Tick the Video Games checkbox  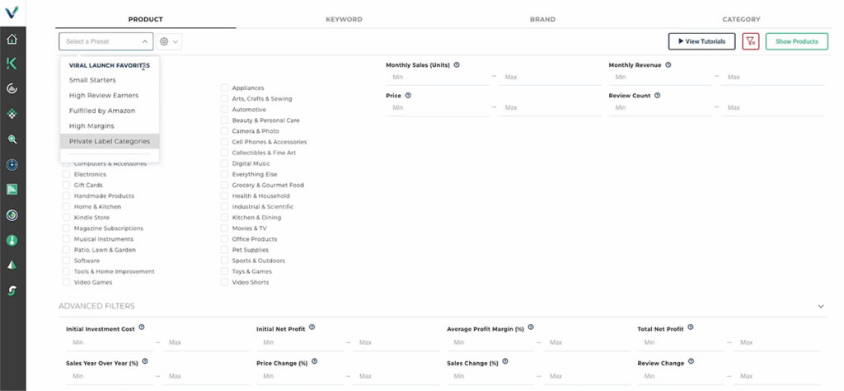pos(66,282)
